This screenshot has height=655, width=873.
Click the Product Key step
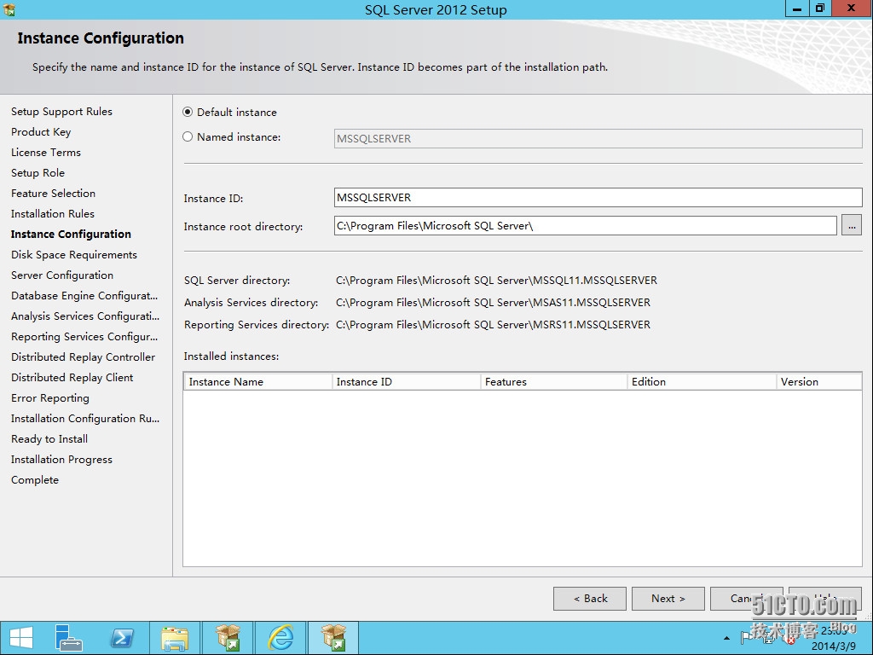click(41, 132)
